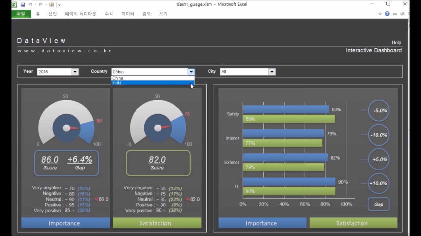Screen dimensions: 421x236
Task: Click the red 75 gauge marker label
Action: [187, 114]
